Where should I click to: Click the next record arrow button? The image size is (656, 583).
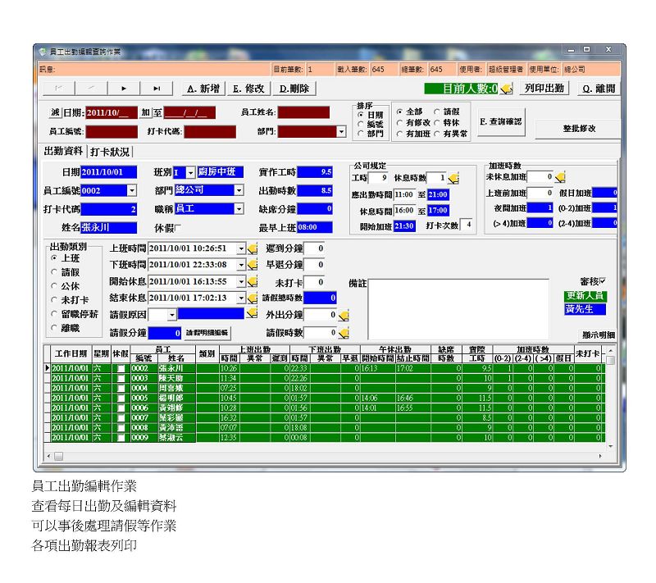124,89
